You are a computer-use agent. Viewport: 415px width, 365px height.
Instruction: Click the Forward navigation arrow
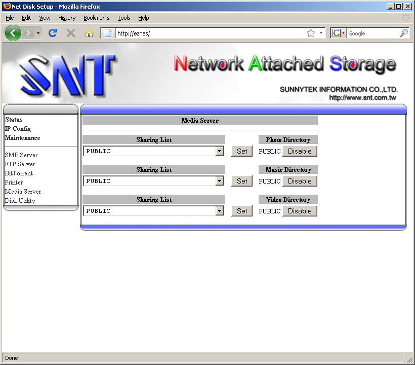click(28, 33)
